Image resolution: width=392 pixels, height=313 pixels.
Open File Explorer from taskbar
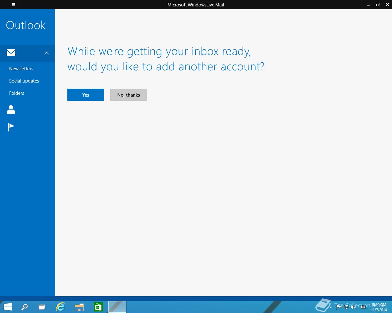[x=79, y=307]
